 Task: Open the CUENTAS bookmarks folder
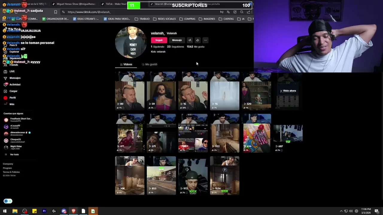(226, 19)
